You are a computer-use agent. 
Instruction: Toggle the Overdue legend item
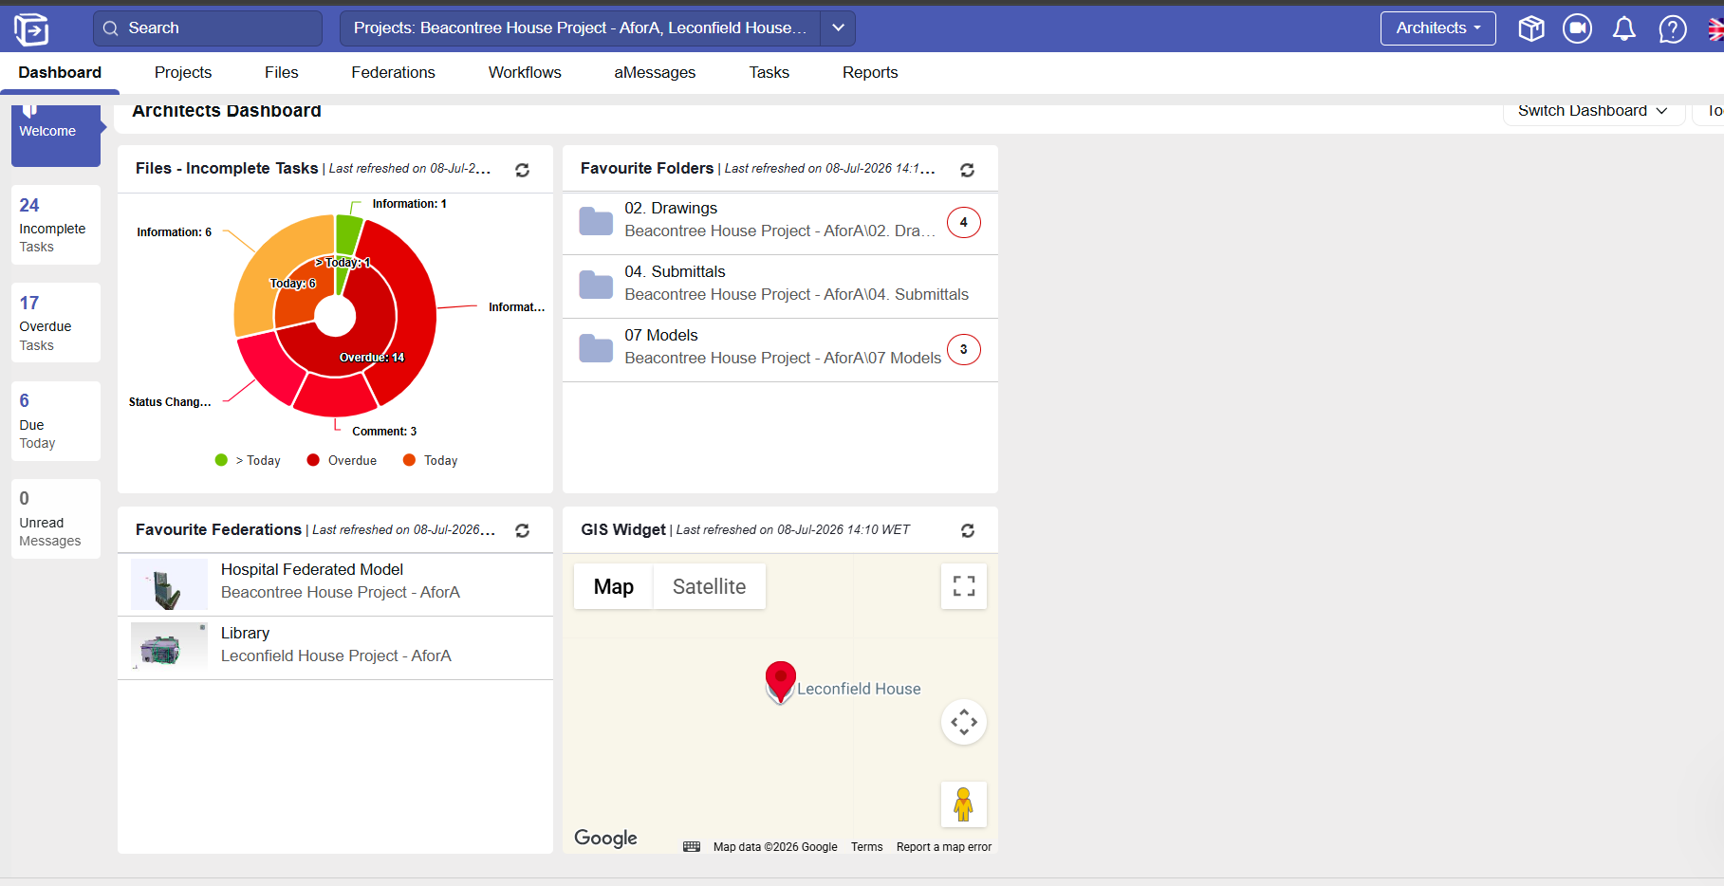point(342,460)
